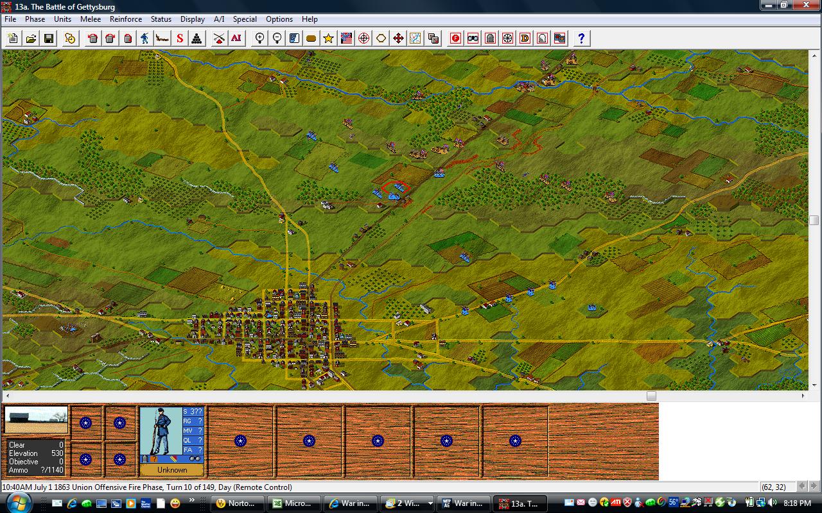Save the game using the floppy disk icon
The height and width of the screenshot is (513, 822).
pyautogui.click(x=49, y=38)
